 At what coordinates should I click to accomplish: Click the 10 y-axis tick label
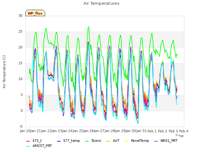click(x=20, y=79)
